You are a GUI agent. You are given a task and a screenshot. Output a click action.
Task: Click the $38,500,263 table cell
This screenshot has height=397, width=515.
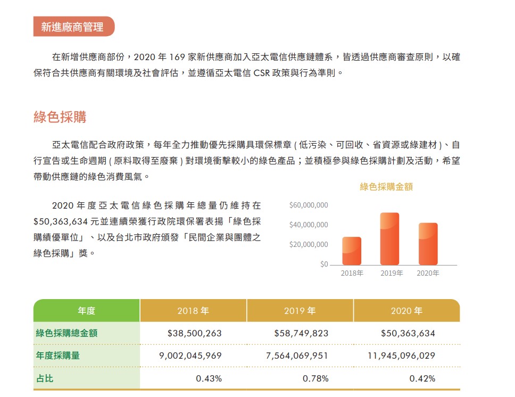[194, 333]
